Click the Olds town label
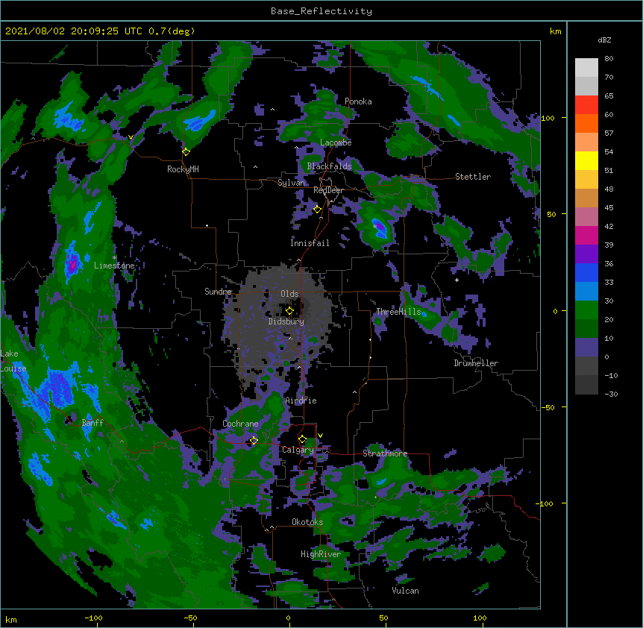This screenshot has height=628, width=643. coord(289,294)
